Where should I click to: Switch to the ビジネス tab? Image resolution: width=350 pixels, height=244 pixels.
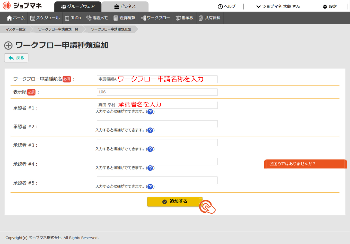125,6
